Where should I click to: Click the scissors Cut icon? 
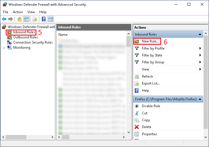137,113
